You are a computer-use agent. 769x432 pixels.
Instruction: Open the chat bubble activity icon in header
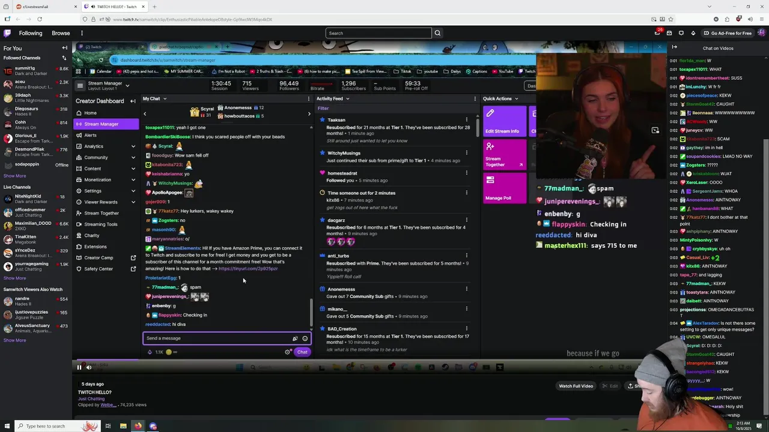click(x=681, y=33)
